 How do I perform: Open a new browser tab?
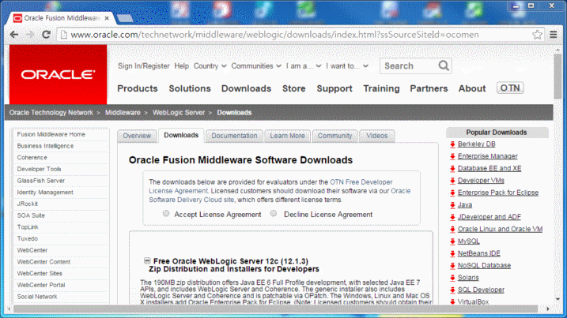pyautogui.click(x=125, y=18)
